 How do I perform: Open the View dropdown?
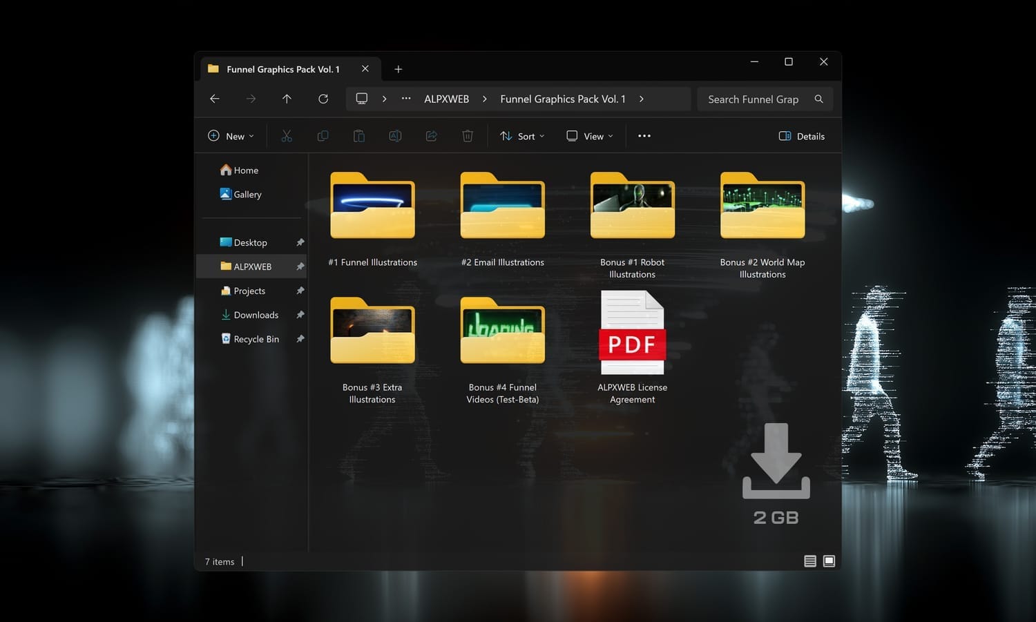pos(588,136)
